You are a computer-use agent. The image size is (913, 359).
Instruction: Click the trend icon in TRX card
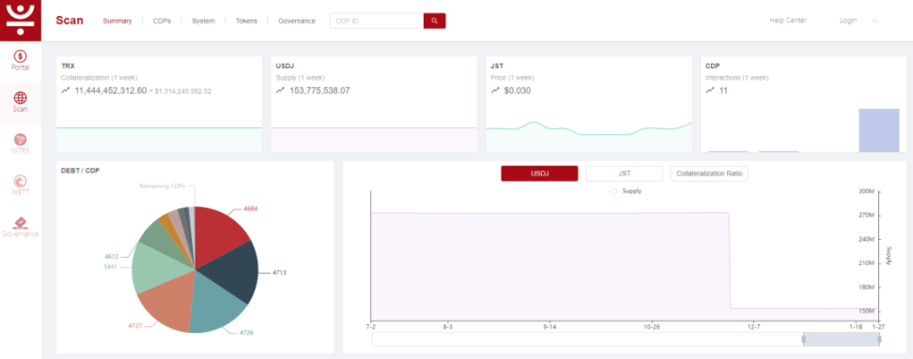(x=65, y=90)
